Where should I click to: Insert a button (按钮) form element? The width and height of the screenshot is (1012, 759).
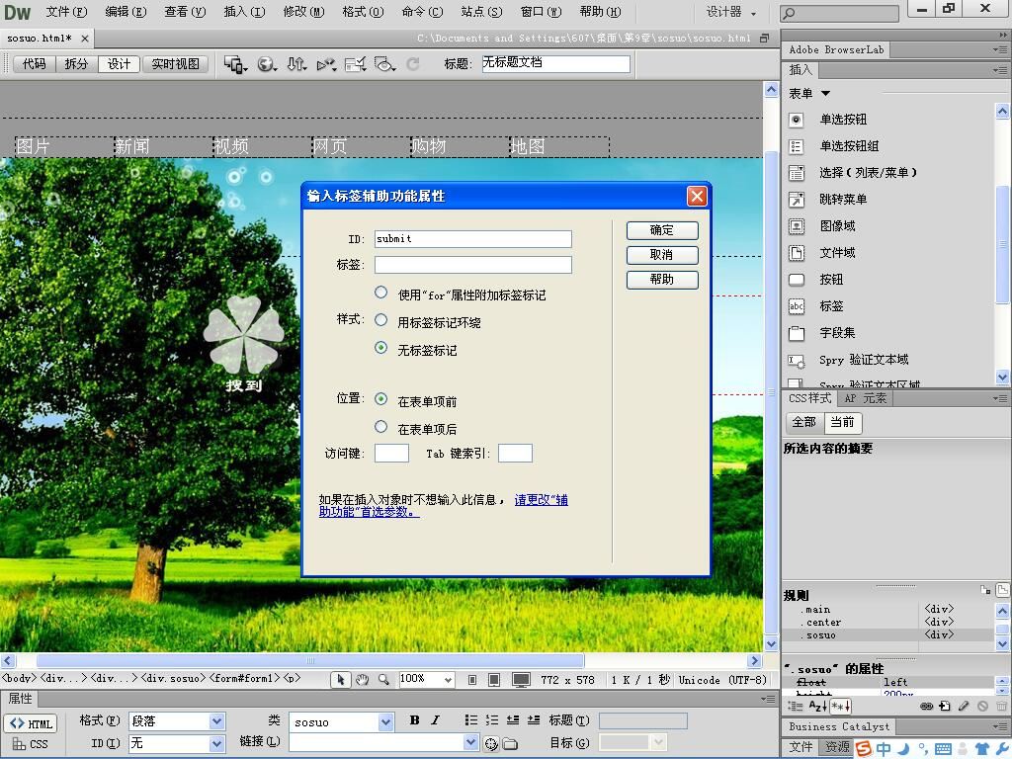(x=831, y=280)
